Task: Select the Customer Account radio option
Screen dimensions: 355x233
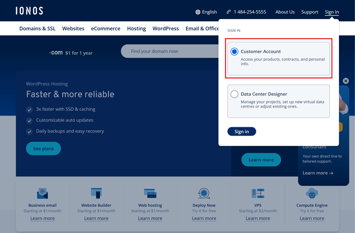Action: [x=234, y=52]
